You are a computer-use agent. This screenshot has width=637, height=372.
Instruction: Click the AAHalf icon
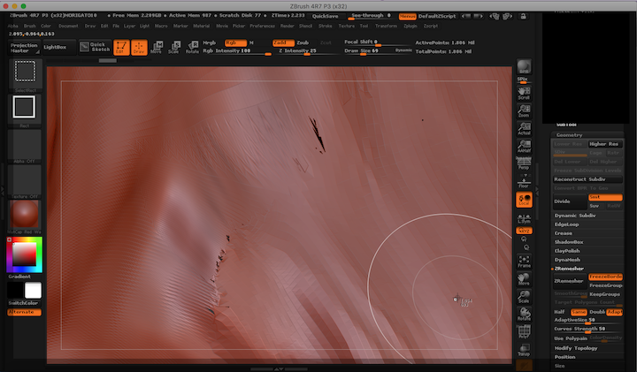coord(524,147)
